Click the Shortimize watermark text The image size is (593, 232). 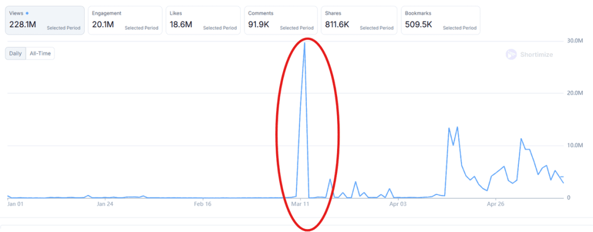(x=536, y=54)
